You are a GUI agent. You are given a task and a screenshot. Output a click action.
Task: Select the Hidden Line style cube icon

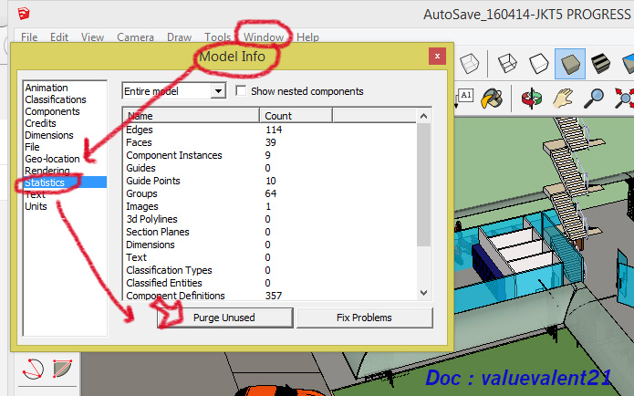pyautogui.click(x=538, y=64)
